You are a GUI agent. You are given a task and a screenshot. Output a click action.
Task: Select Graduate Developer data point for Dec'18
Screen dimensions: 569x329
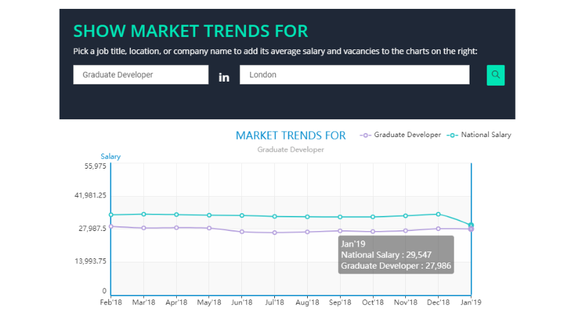438,229
